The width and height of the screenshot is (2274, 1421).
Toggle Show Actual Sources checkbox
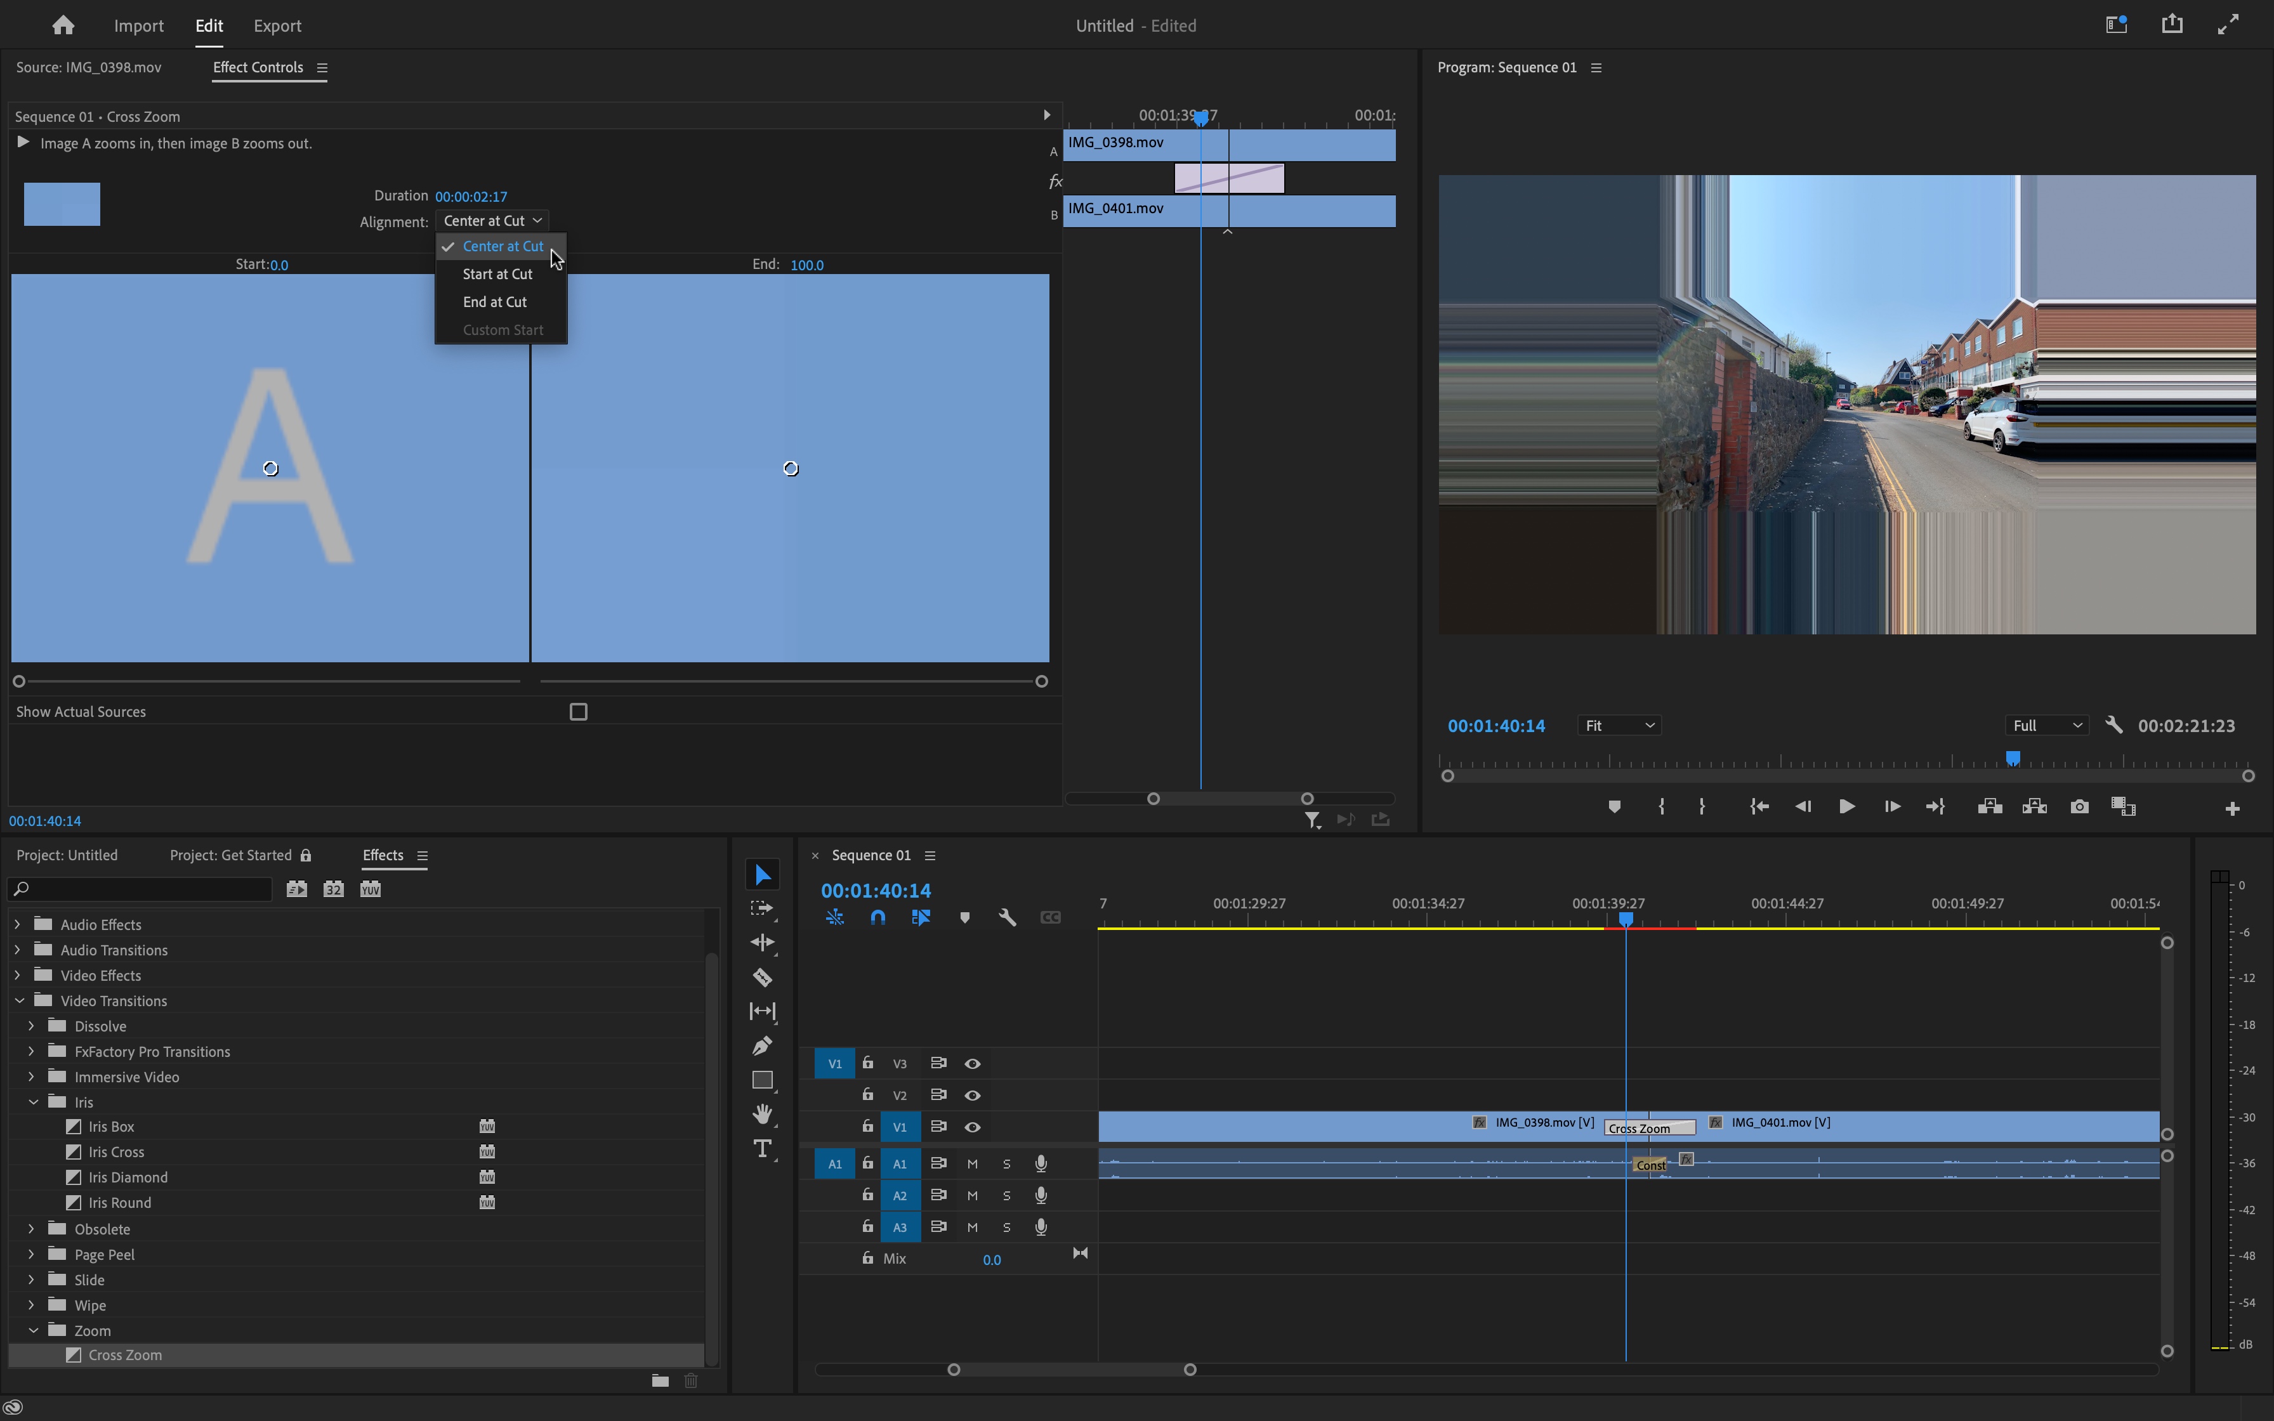coord(579,710)
